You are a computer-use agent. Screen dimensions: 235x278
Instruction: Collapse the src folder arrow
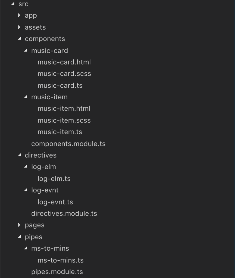13,4
